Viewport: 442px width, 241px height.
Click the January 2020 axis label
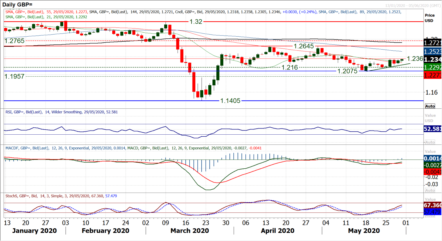point(35,231)
